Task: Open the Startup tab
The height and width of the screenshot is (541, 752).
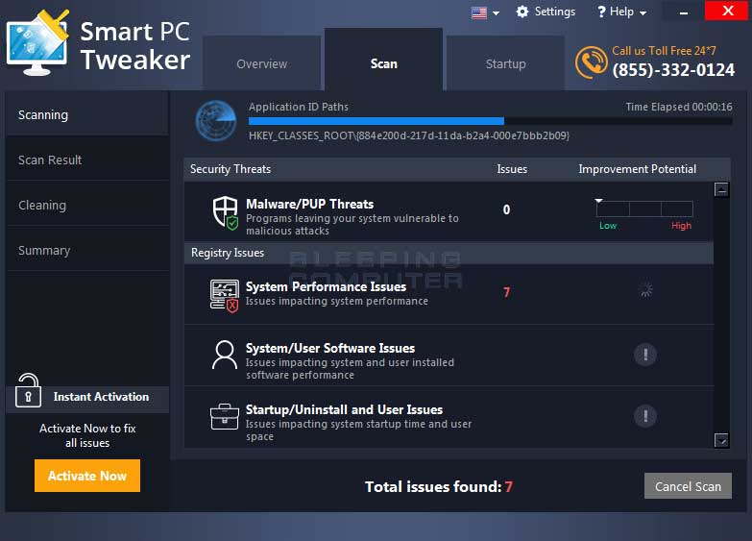Action: coord(505,64)
